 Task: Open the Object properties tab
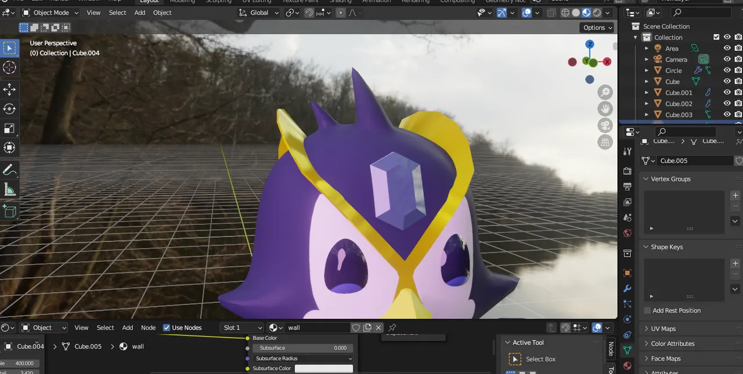pyautogui.click(x=627, y=273)
